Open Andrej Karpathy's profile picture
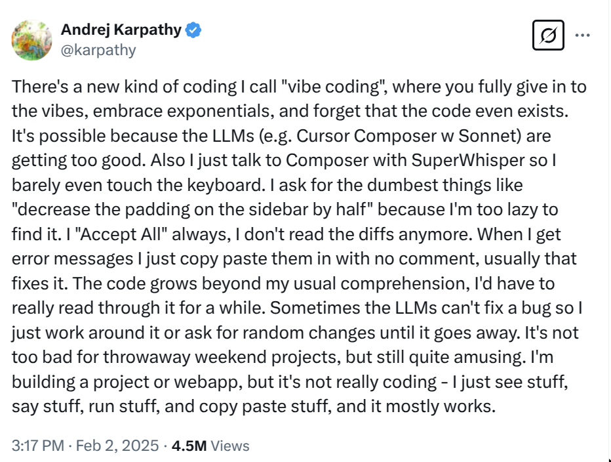Viewport: 611px width, 462px height. coord(32,40)
